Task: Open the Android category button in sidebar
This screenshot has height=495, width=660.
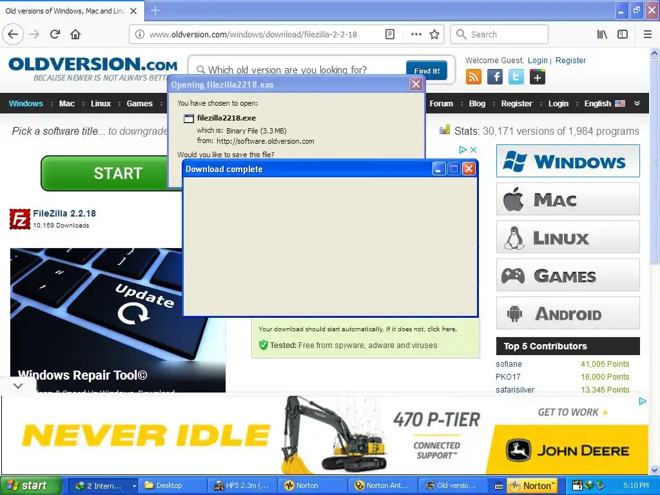Action: pyautogui.click(x=568, y=313)
